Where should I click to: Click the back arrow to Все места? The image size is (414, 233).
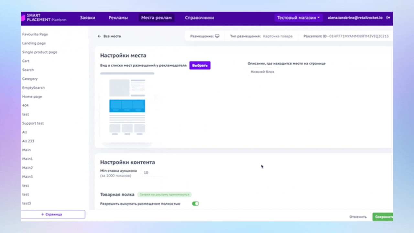point(99,36)
